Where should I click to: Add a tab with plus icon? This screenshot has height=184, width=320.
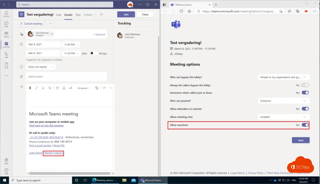[x=101, y=14]
